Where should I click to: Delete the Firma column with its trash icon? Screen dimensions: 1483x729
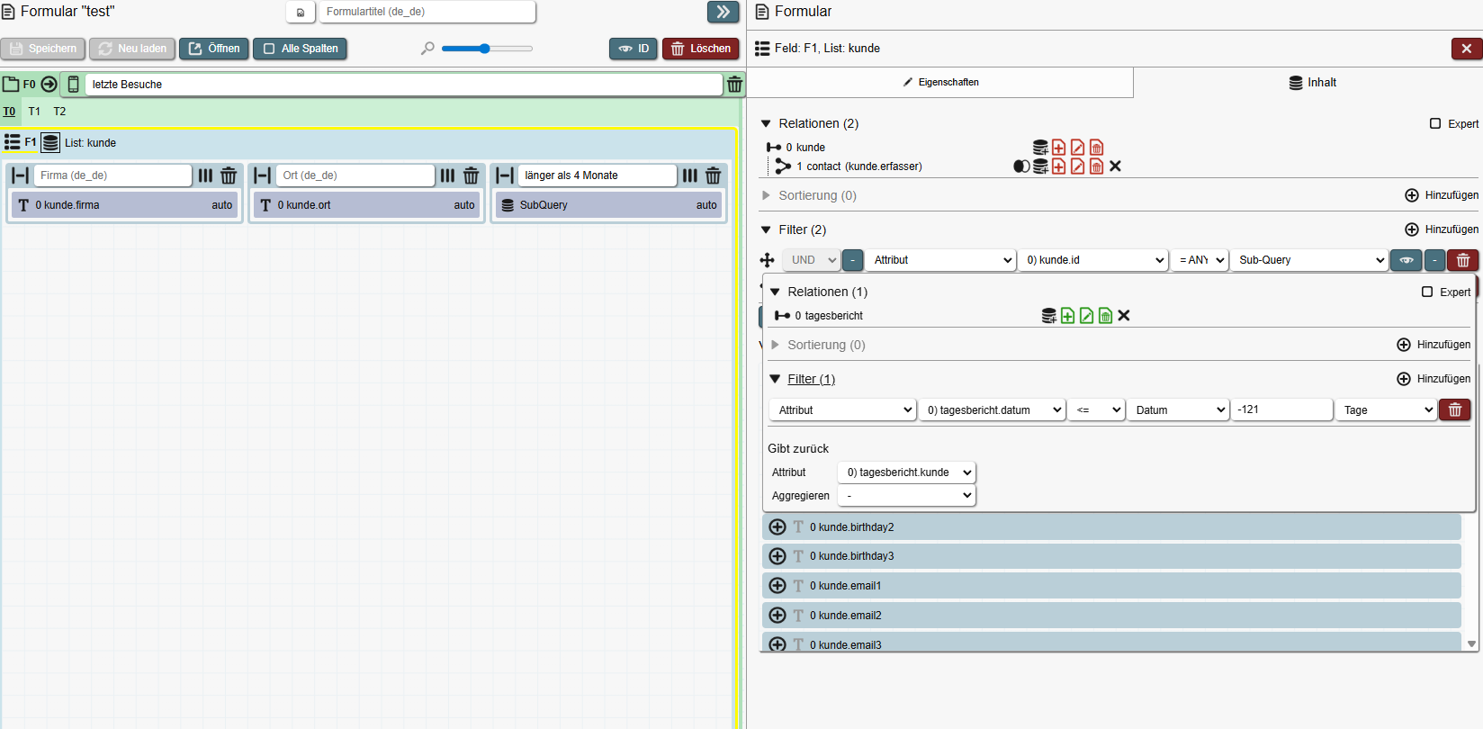229,175
